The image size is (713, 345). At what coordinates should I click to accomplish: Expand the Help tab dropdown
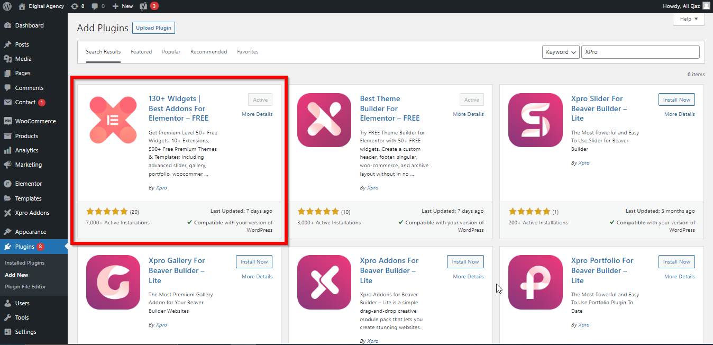pyautogui.click(x=689, y=19)
